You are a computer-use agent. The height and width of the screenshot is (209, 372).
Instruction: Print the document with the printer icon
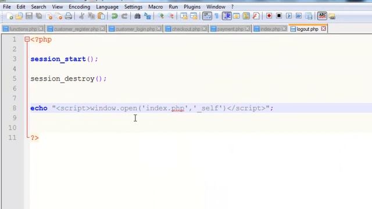69,16
